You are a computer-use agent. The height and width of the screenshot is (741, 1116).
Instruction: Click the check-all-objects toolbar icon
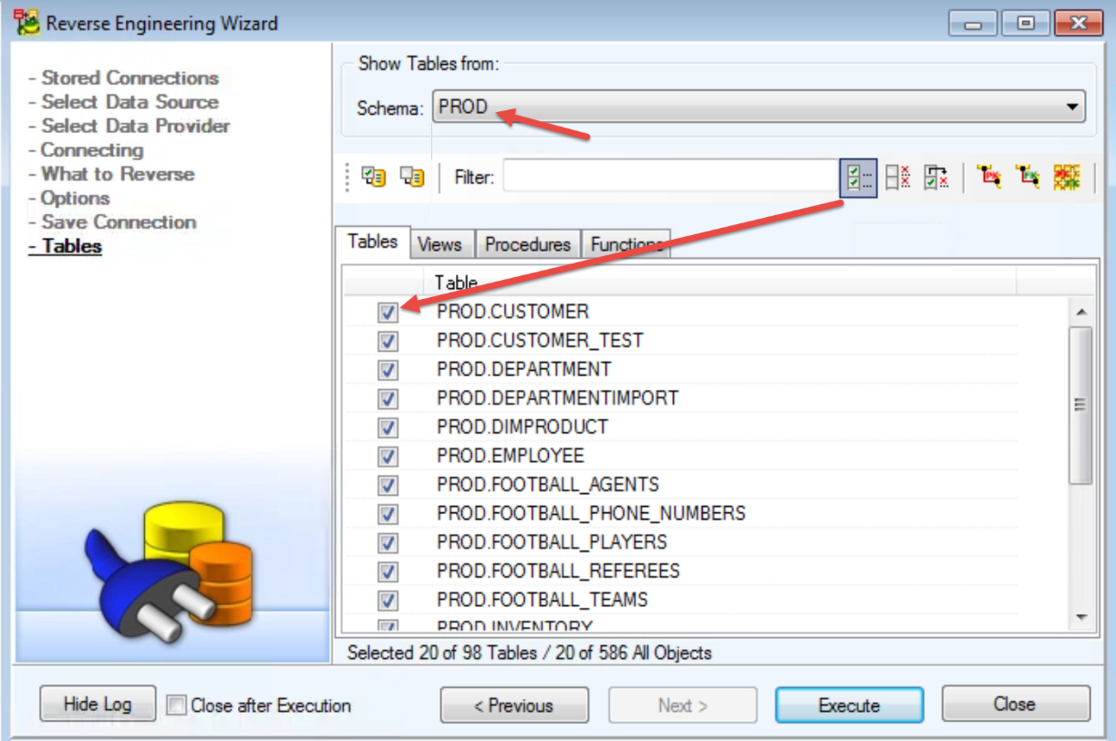tap(373, 177)
